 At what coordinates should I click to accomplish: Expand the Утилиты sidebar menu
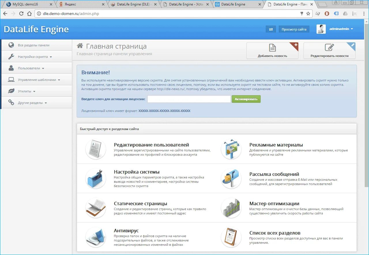pyautogui.click(x=36, y=91)
